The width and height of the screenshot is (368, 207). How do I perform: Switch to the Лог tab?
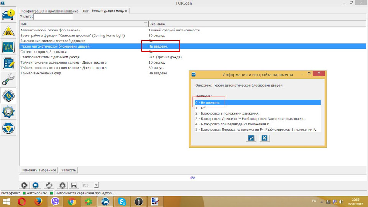tap(85, 11)
